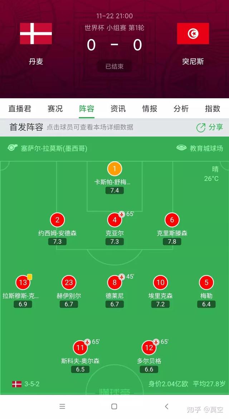
Task: Tap the Android back button
Action: [x=167, y=407]
